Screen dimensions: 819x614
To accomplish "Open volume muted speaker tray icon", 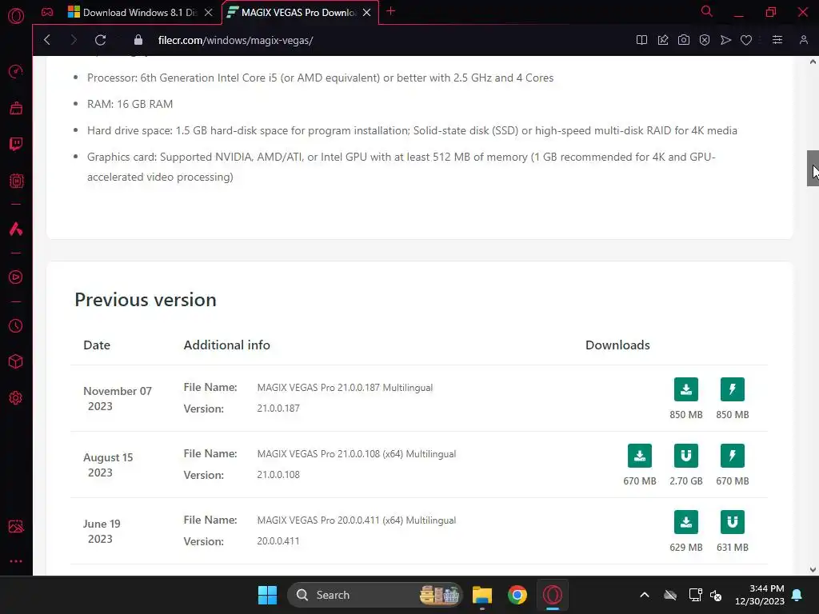I will click(x=716, y=595).
